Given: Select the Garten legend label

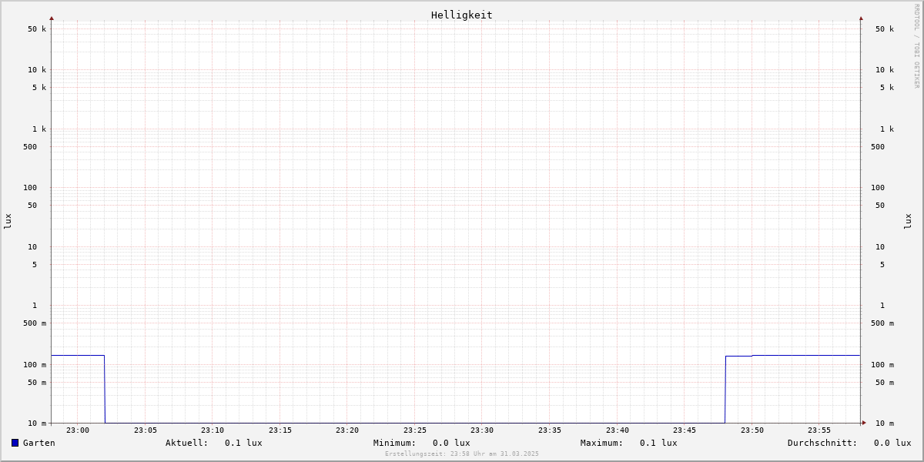Looking at the screenshot, I should point(39,443).
